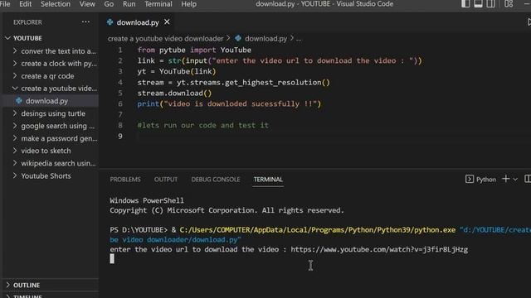The image size is (531, 298).
Task: Click the Python file icon on the download.py tab
Action: click(110, 22)
